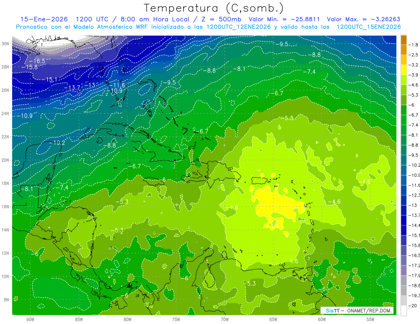Click the "-16.5" contour label on the map
This screenshot has width=420, height=324.
pyautogui.click(x=37, y=61)
